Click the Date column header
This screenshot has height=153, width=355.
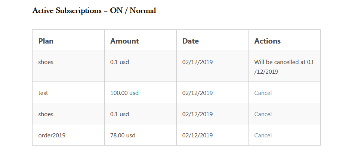pos(191,41)
